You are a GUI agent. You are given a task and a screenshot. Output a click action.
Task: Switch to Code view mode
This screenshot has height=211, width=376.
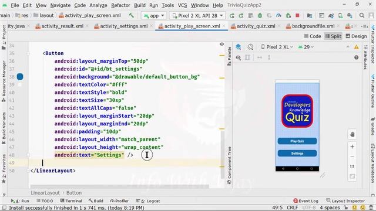[x=313, y=36]
